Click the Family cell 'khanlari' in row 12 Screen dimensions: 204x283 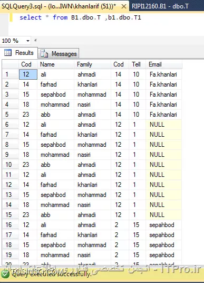(x=92, y=185)
